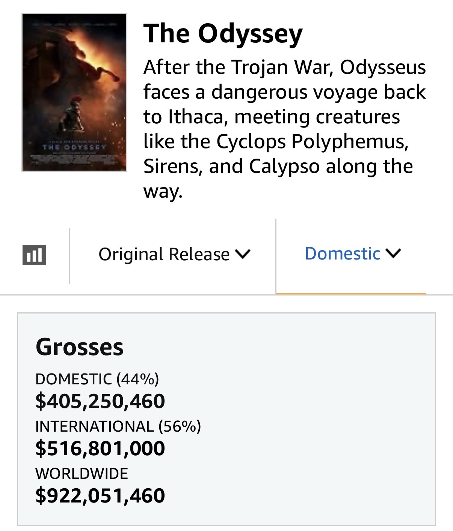453x531 pixels.
Task: Click the INTERNATIONAL (56%) label
Action: pyautogui.click(x=118, y=426)
